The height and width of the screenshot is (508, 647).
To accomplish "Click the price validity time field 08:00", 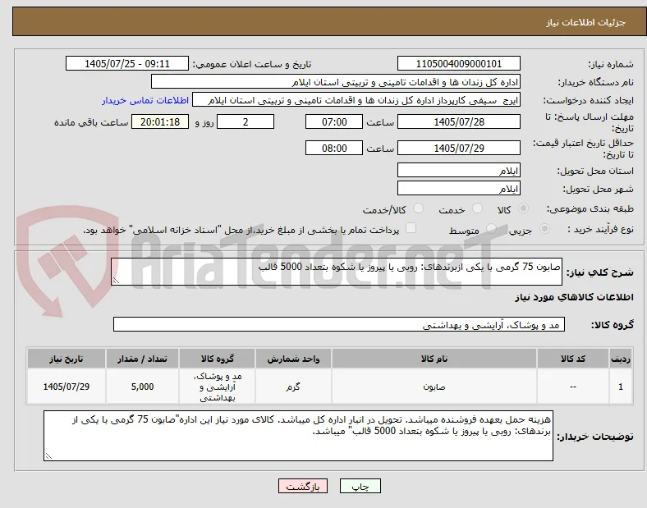I will point(334,148).
